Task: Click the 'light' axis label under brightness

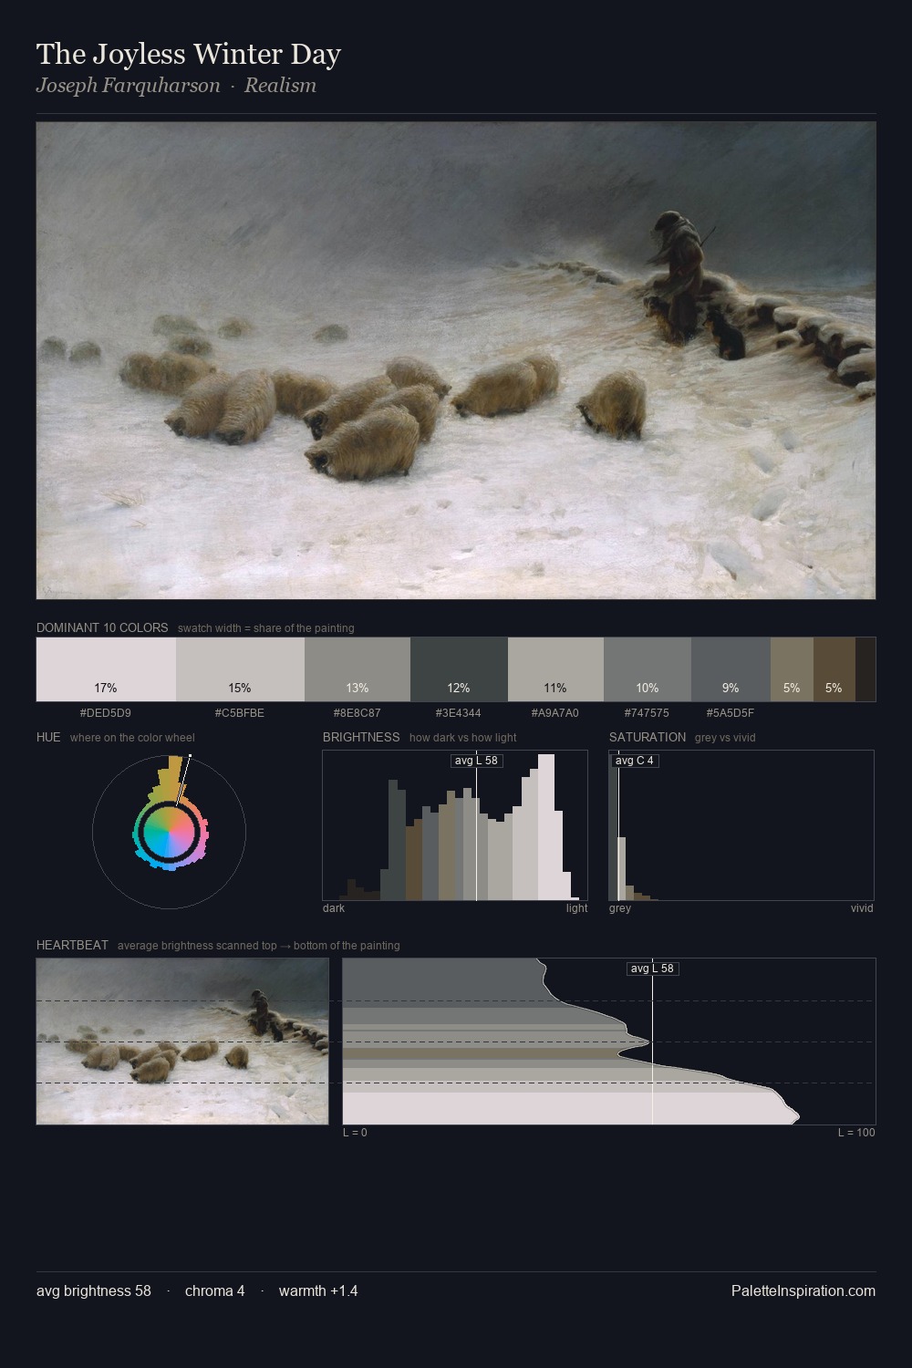Action: [x=576, y=908]
